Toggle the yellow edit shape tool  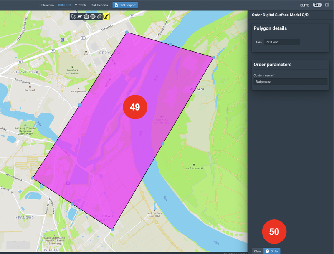click(x=106, y=17)
